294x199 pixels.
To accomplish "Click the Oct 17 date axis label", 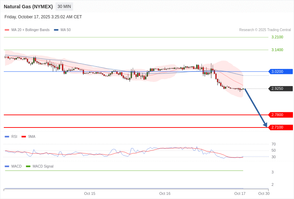I will click(240, 193).
